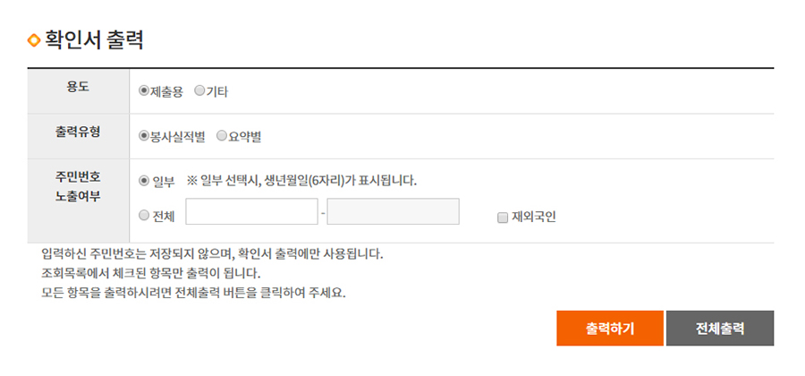This screenshot has width=805, height=376.
Task: Focus the first 주민번호 input box
Action: click(251, 211)
